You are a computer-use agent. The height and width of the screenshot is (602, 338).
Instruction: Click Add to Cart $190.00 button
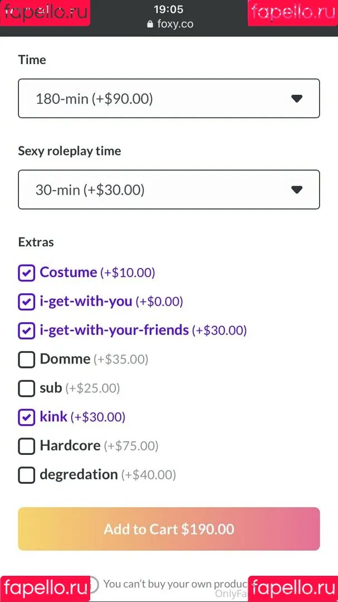click(x=169, y=528)
